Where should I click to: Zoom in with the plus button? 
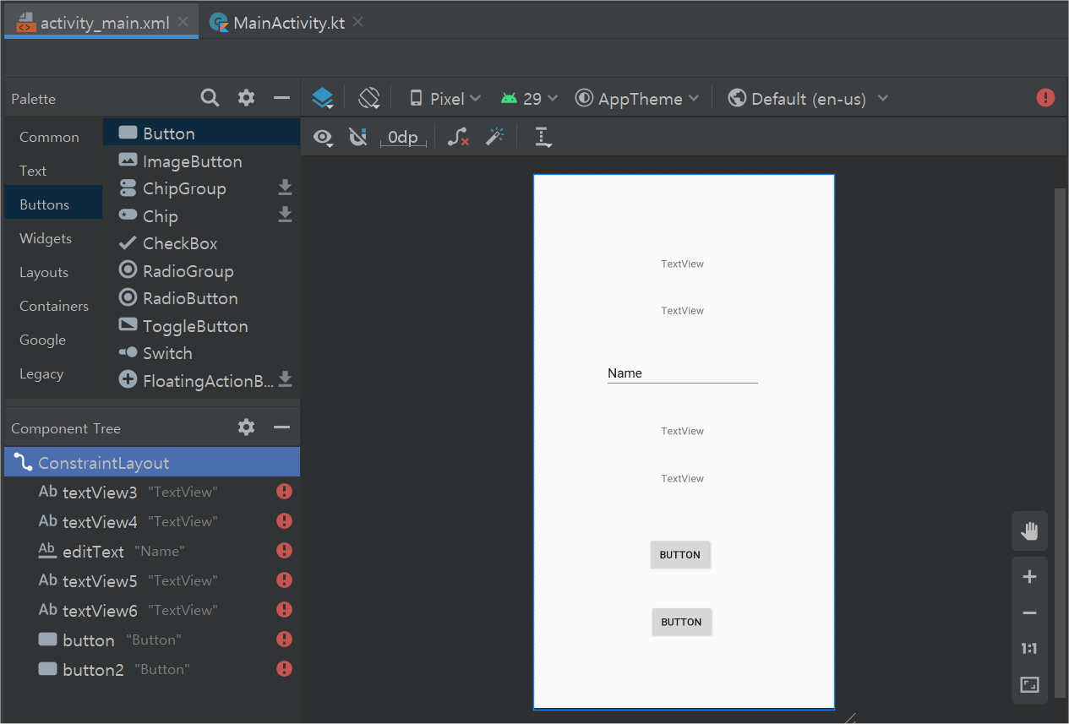click(1029, 577)
